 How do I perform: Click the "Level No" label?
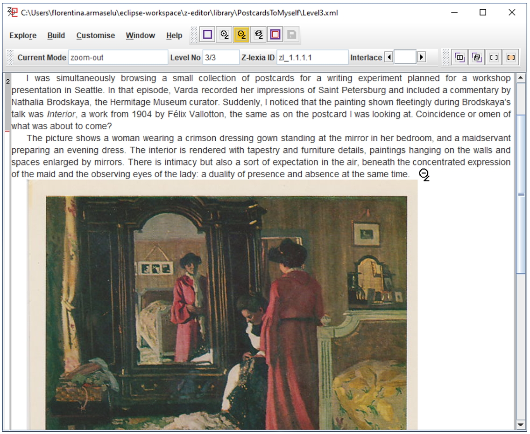[185, 58]
